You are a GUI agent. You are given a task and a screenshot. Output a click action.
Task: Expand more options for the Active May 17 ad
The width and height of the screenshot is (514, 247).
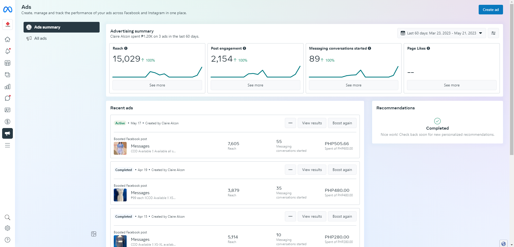click(x=290, y=123)
